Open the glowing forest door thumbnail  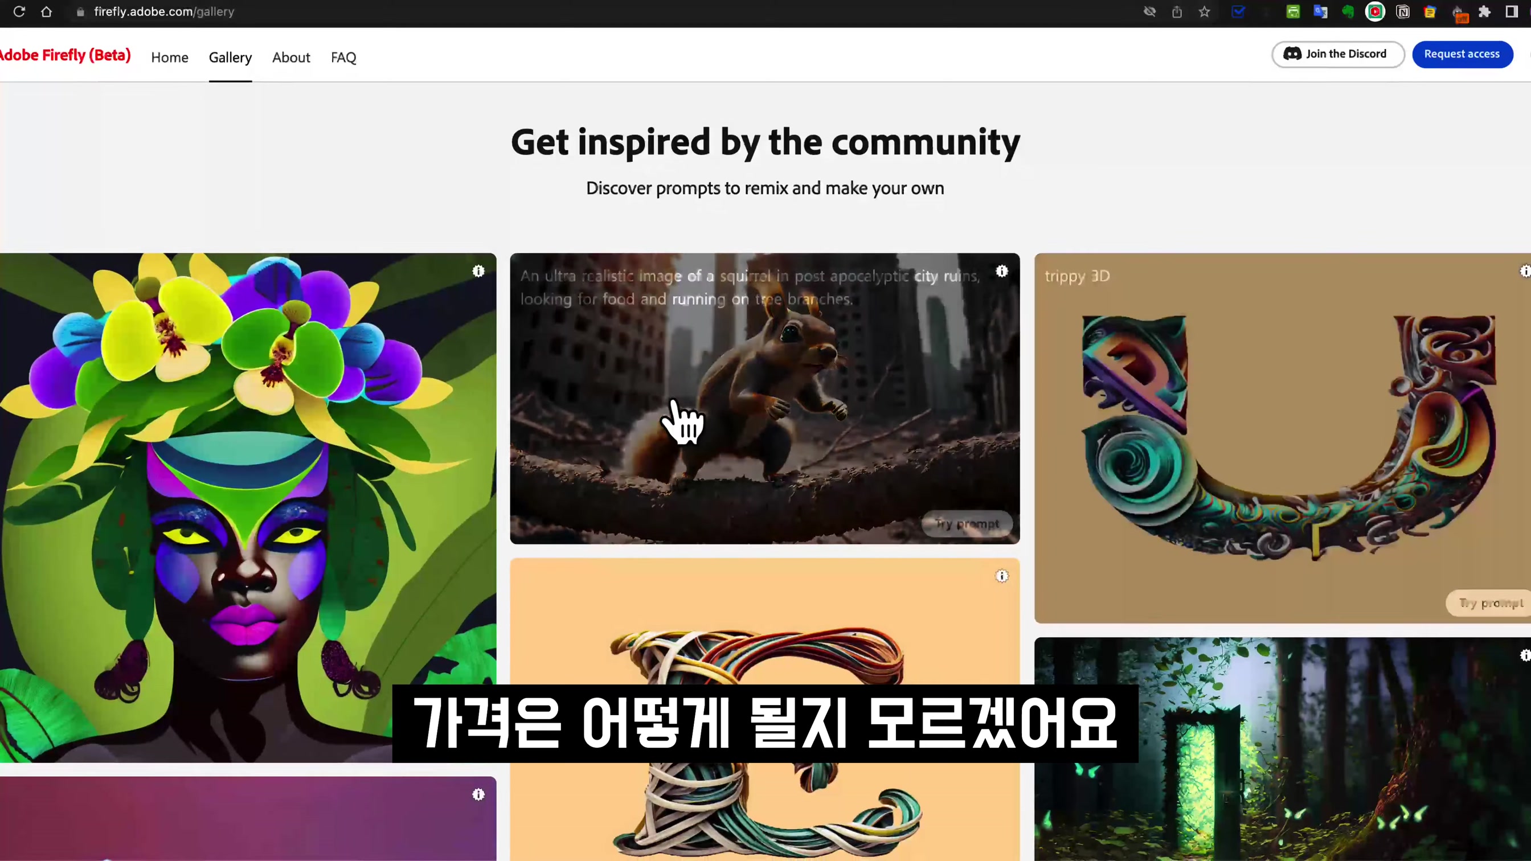pyautogui.click(x=1283, y=749)
